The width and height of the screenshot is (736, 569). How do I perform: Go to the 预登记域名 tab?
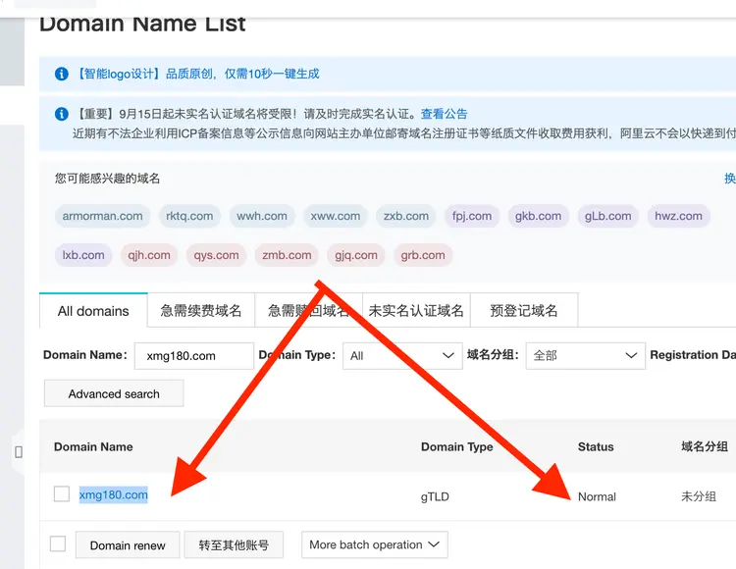524,311
